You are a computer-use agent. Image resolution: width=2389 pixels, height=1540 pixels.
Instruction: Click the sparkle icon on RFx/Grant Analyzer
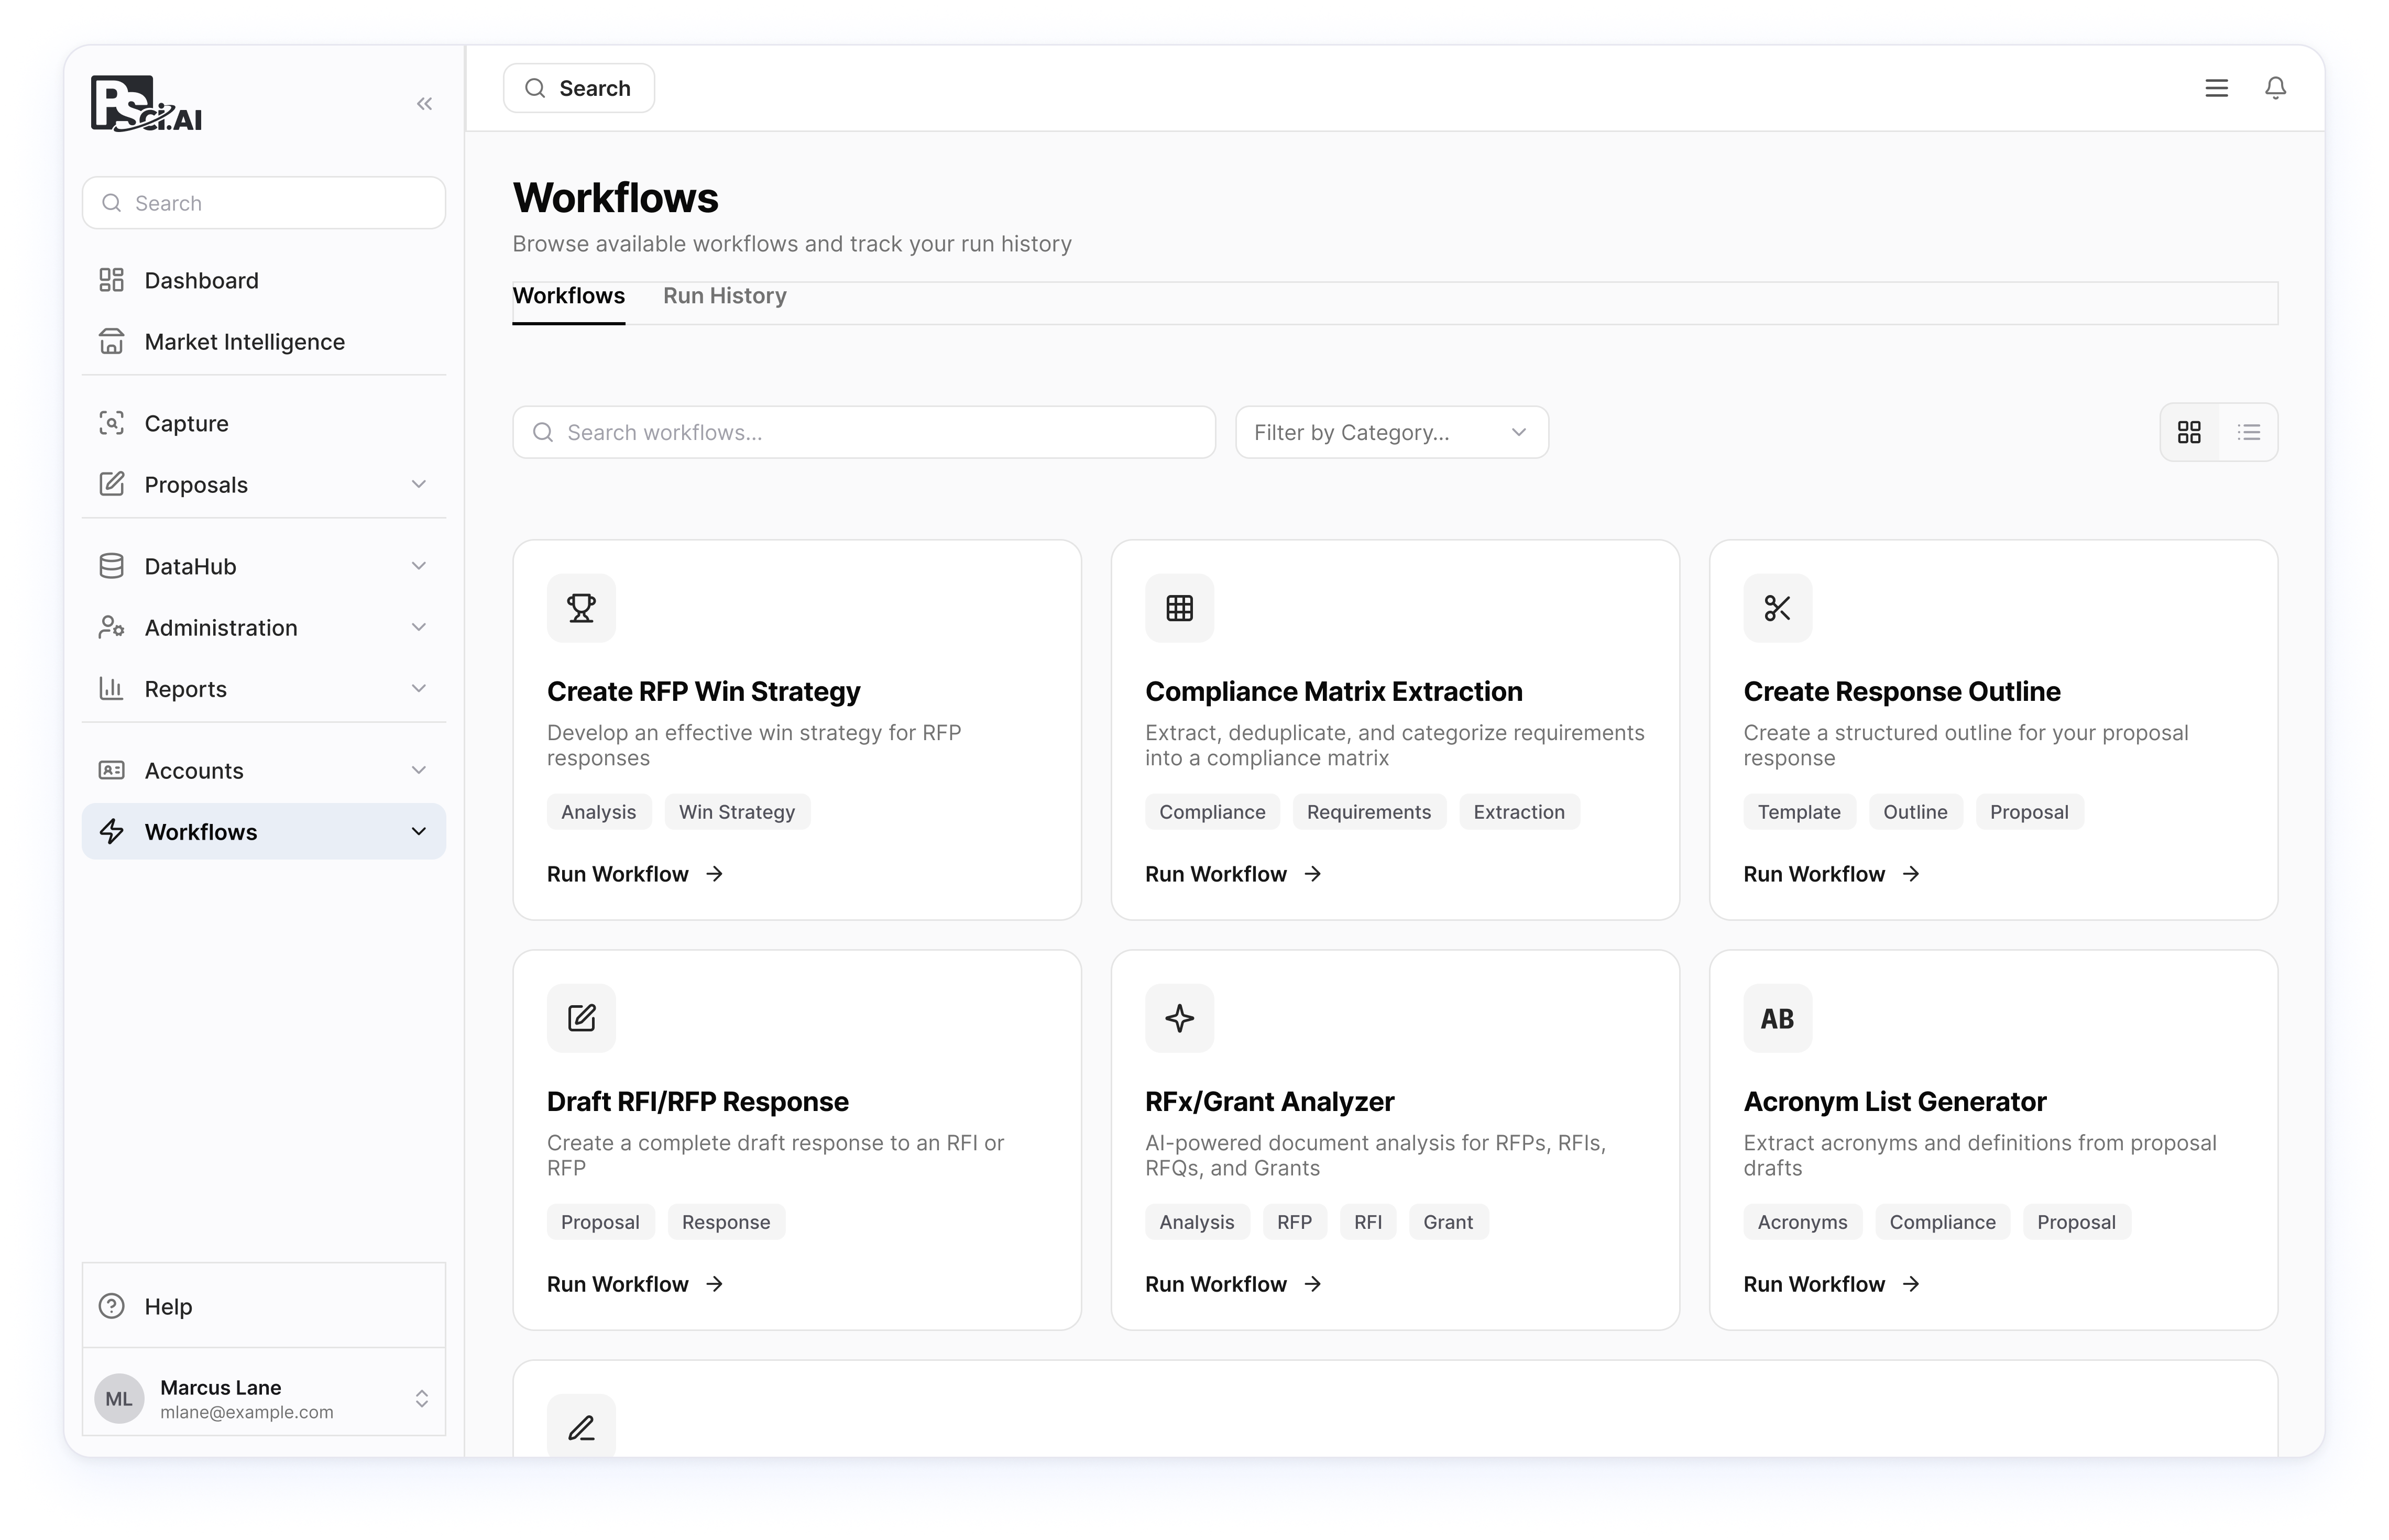(1179, 1018)
